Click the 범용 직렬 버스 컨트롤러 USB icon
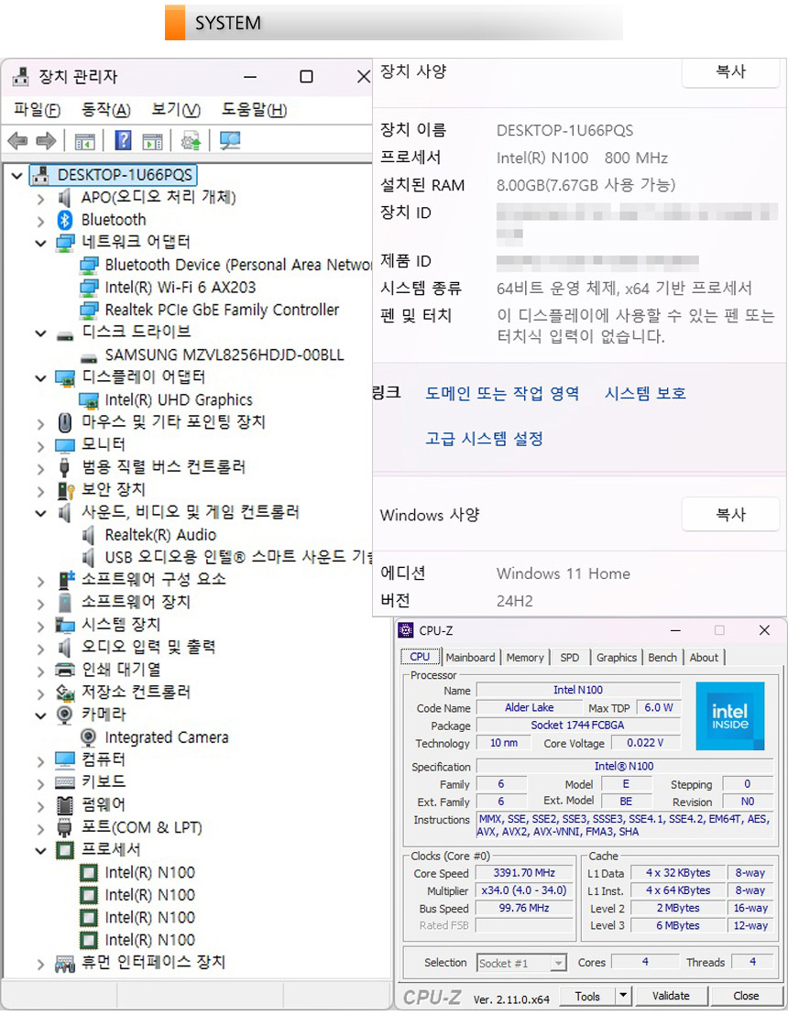788x1015 pixels. tap(65, 468)
